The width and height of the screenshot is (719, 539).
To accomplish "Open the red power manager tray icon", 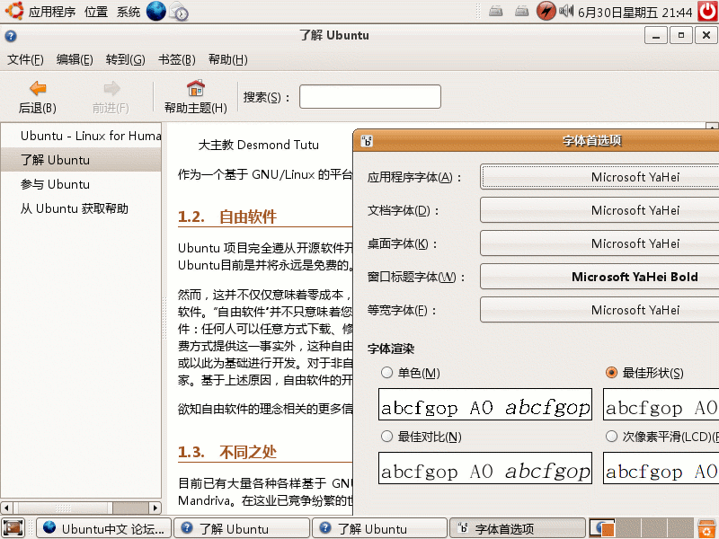I will point(546,11).
